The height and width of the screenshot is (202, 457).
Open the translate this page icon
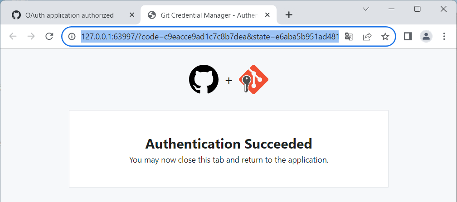pos(349,37)
